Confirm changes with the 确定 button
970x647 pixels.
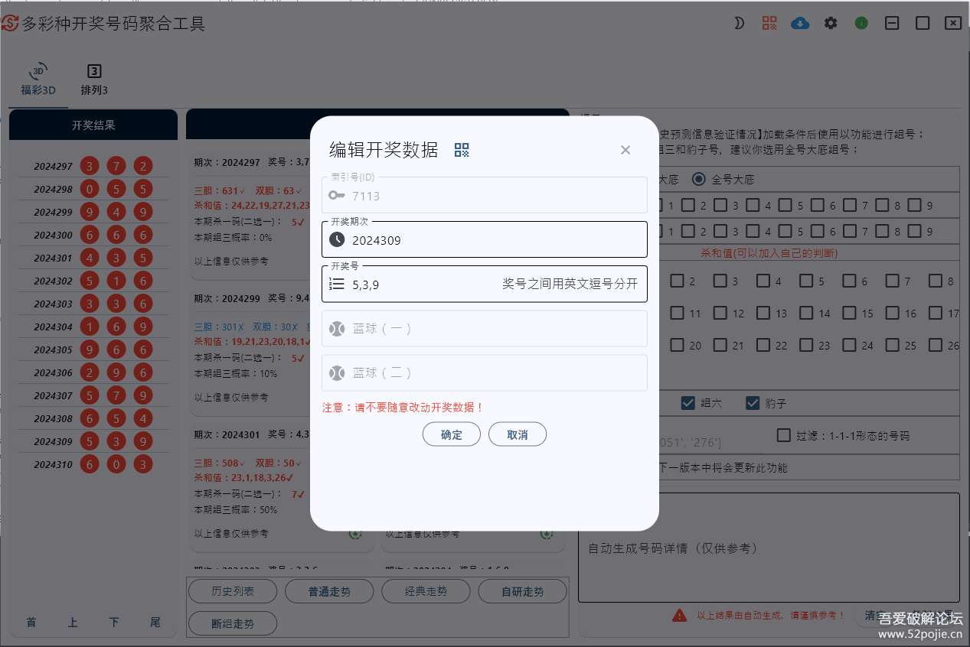[451, 434]
